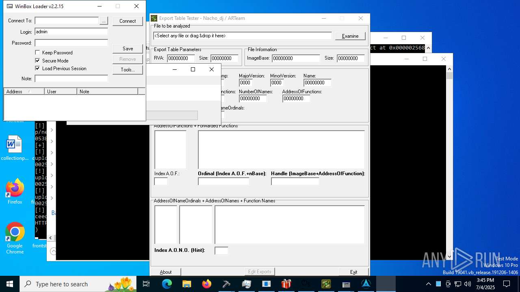
Task: Switch to Firefox on the taskbar
Action: pyautogui.click(x=207, y=284)
